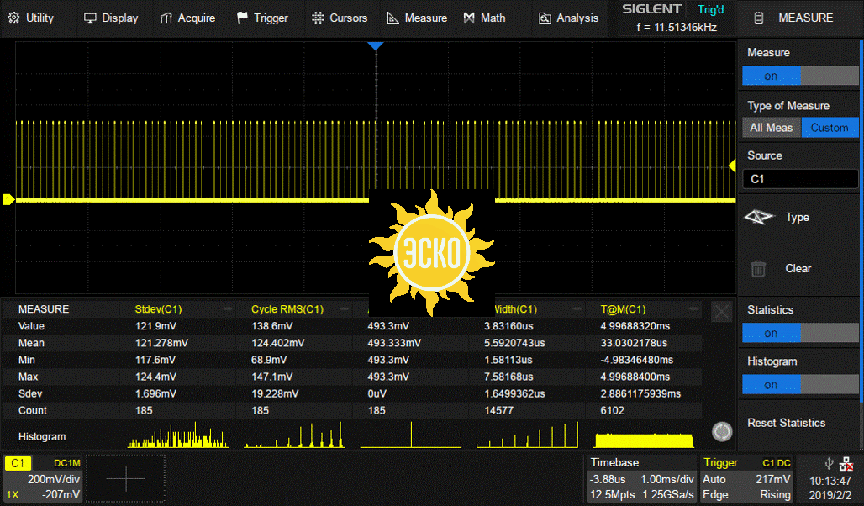Click the Type measurement selector icon
The width and height of the screenshot is (864, 506).
pyautogui.click(x=759, y=217)
